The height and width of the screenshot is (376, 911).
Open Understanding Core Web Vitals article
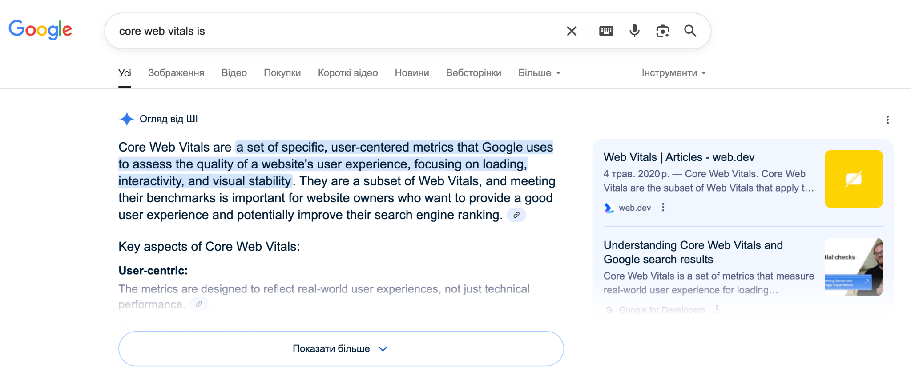pyautogui.click(x=693, y=252)
